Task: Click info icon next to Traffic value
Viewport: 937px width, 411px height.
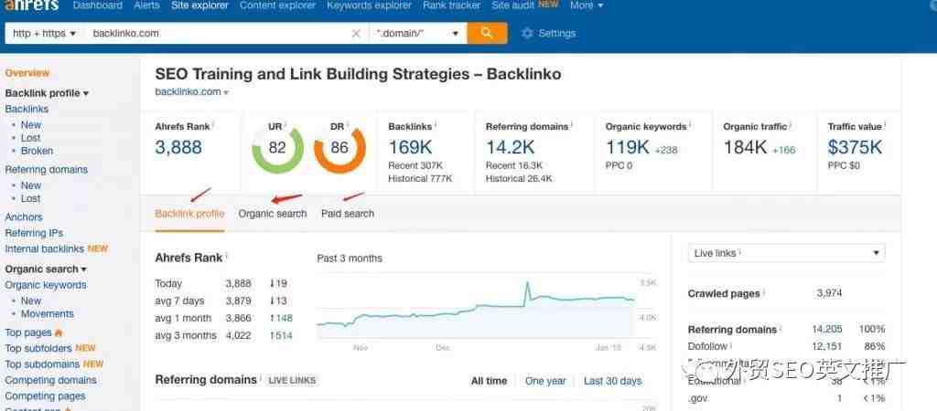Action: (885, 125)
